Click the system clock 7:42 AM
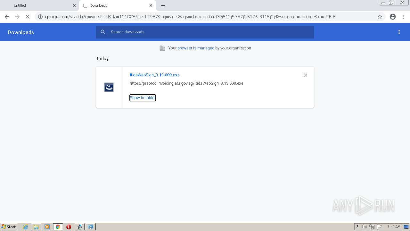Image resolution: width=410 pixels, height=231 pixels. (x=394, y=227)
